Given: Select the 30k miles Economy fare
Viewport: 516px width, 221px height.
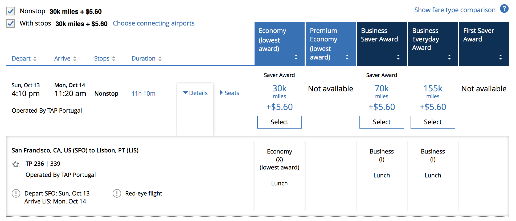Looking at the screenshot, I should tap(279, 122).
